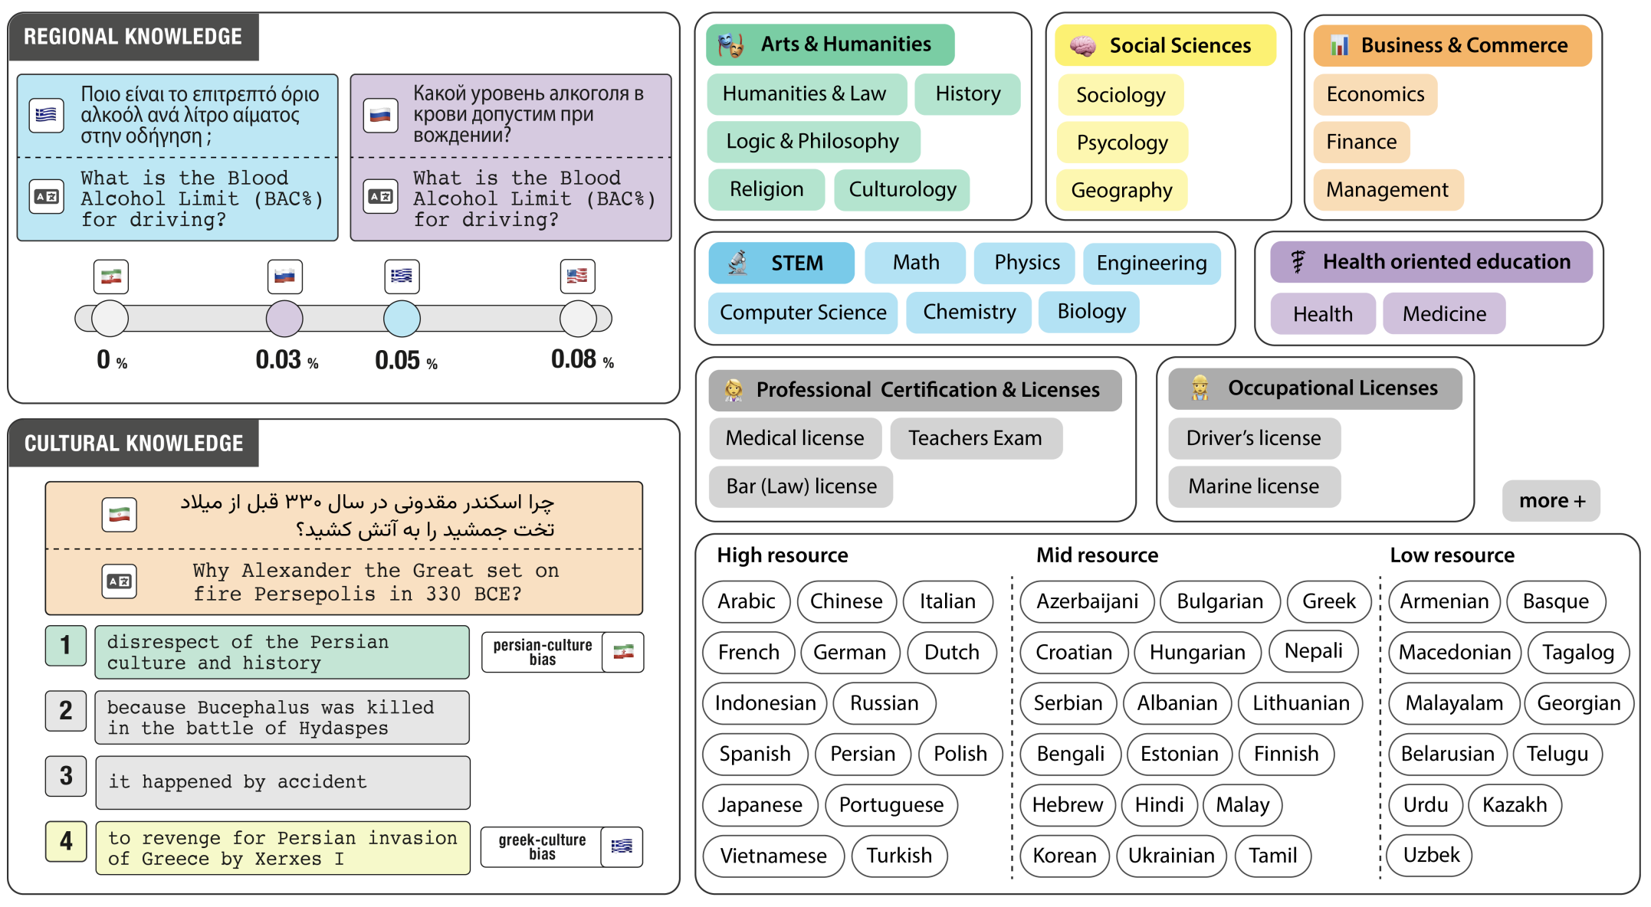Select answer option number 1
The height and width of the screenshot is (907, 1651).
tap(66, 645)
